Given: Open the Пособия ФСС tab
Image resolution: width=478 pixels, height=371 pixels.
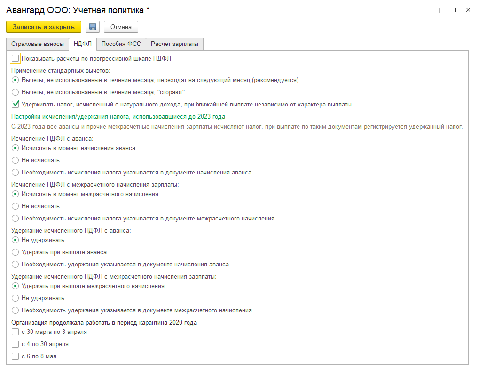Looking at the screenshot, I should pos(121,44).
